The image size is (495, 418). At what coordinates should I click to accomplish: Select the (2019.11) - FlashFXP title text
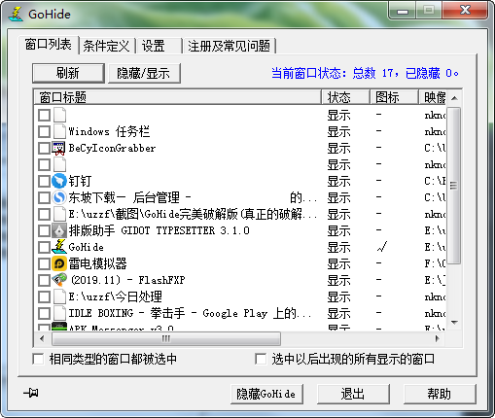click(x=127, y=280)
